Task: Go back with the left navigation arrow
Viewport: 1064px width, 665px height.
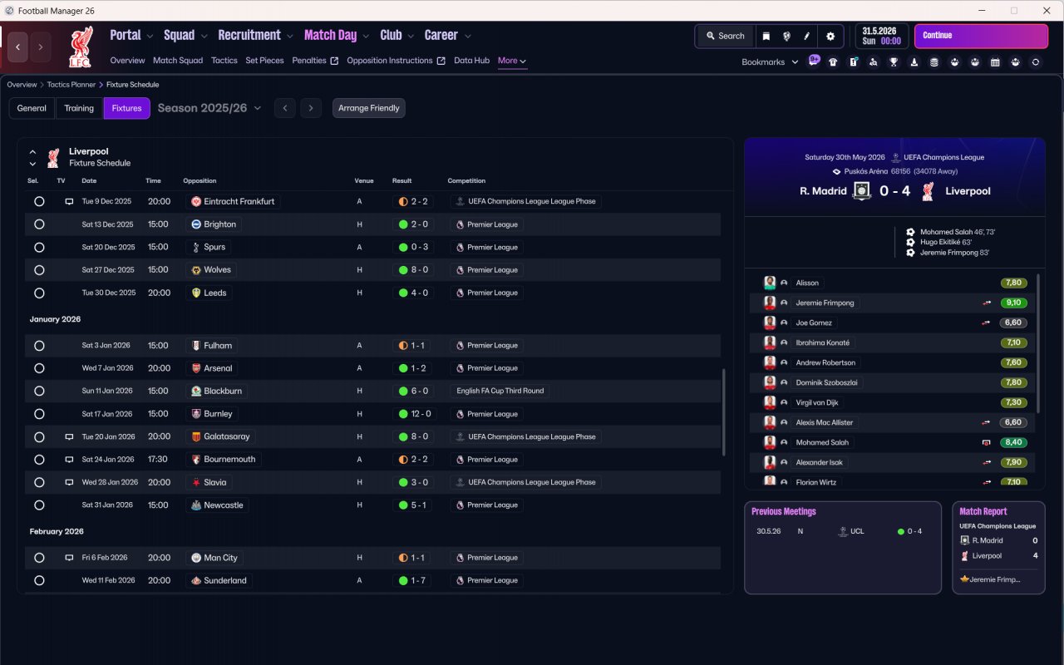Action: (x=18, y=47)
